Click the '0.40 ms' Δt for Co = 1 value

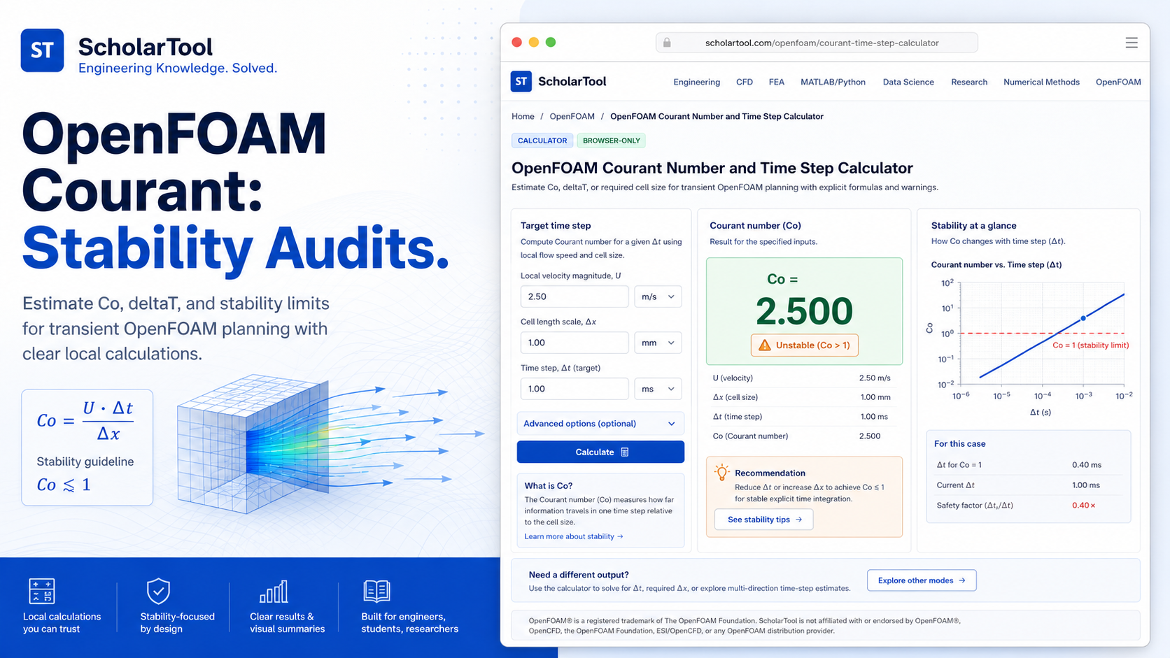(x=1087, y=465)
